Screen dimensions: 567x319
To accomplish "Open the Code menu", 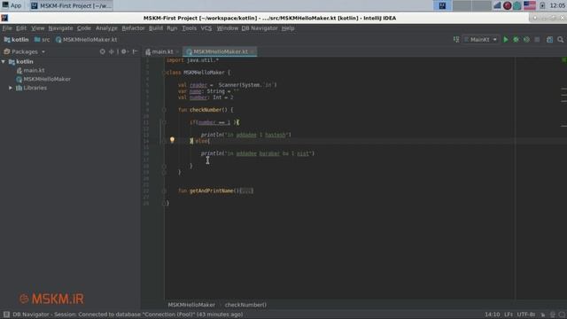I will 84,28.
